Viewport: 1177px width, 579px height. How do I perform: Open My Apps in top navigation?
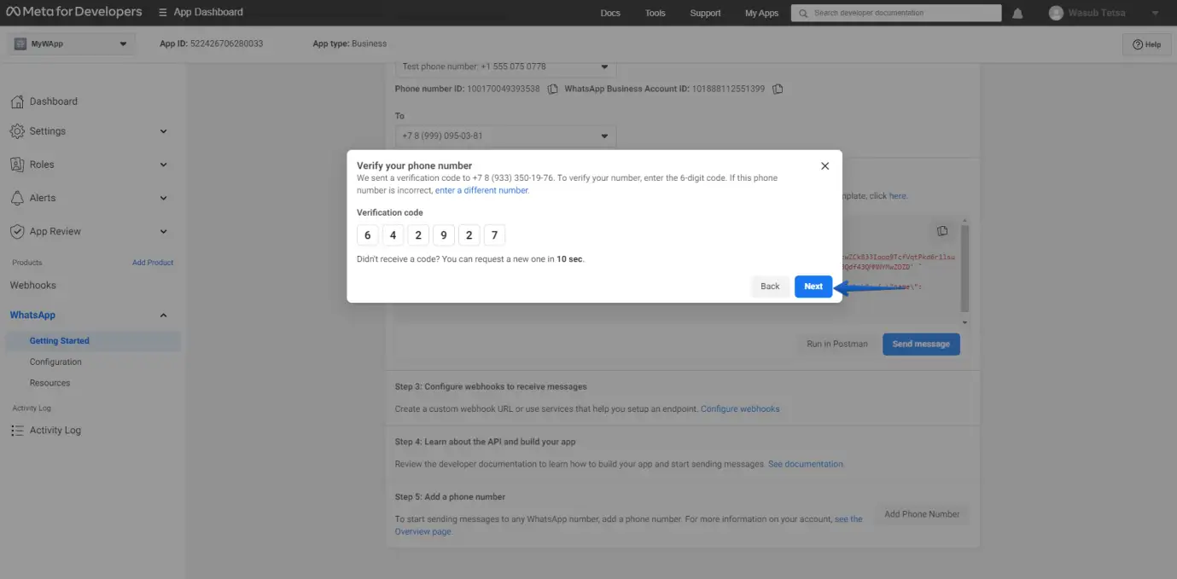(761, 13)
